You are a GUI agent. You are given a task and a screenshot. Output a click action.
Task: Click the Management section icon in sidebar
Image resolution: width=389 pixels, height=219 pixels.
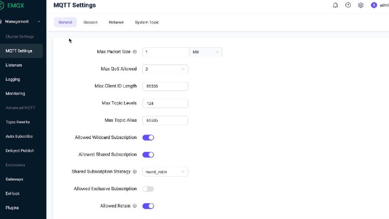pos(1,21)
